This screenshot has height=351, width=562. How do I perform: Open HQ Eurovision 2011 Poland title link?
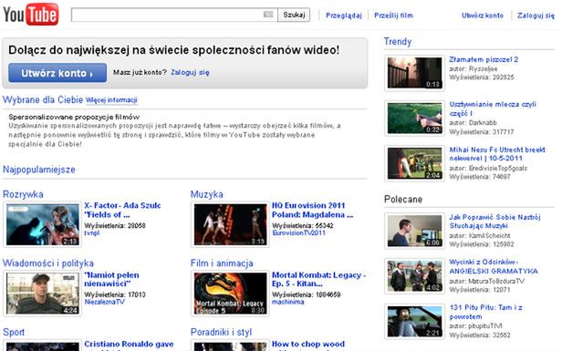click(x=313, y=210)
